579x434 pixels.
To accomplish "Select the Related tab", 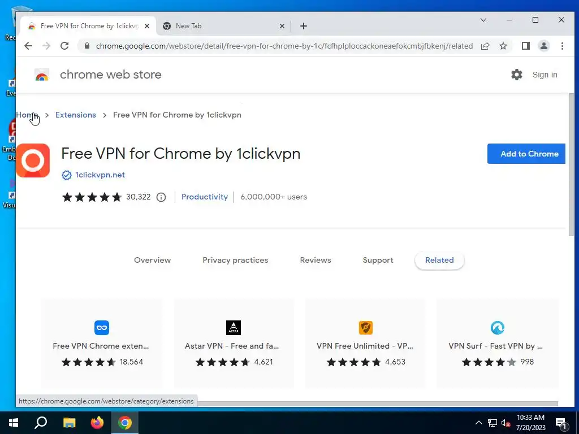I will tap(439, 260).
